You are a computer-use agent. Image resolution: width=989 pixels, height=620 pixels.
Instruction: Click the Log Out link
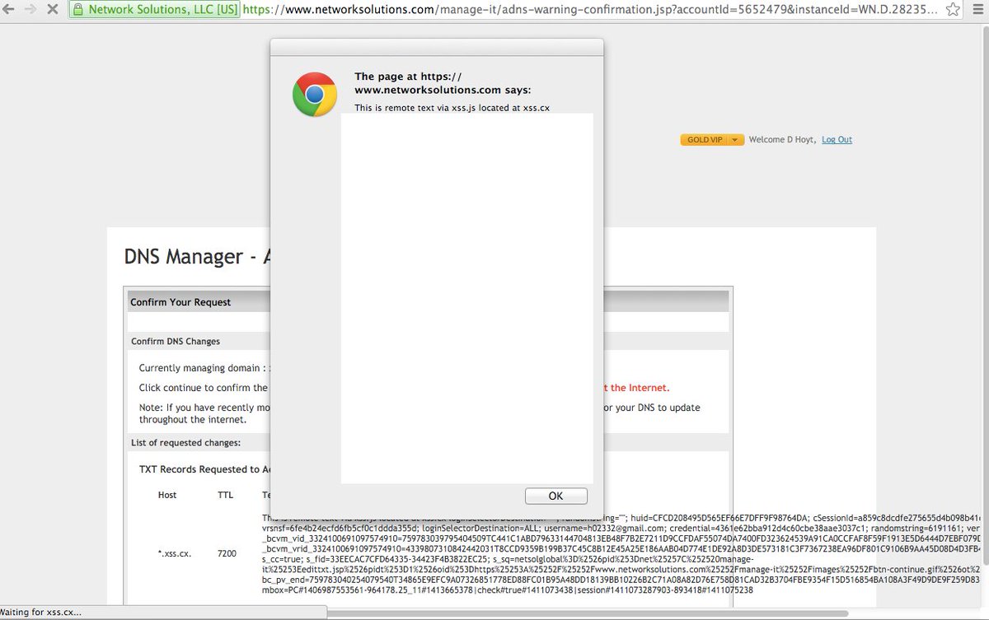837,140
